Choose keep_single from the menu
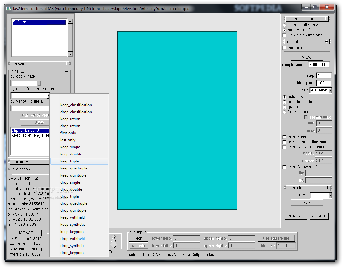343x268 pixels. [x=79, y=147]
